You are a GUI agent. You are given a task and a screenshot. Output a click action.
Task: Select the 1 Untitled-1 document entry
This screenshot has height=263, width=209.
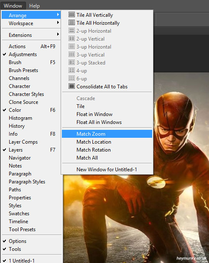coord(31,260)
